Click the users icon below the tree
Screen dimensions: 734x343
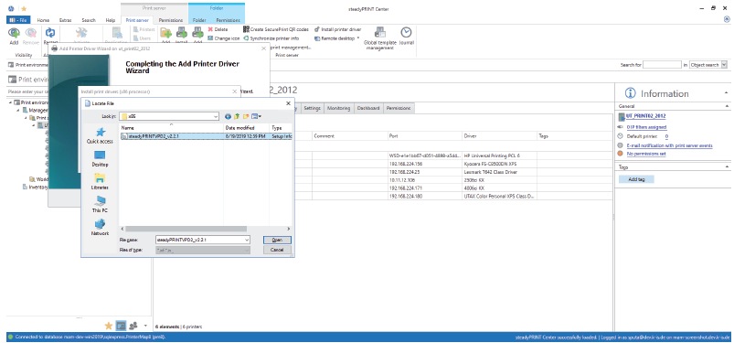133,326
